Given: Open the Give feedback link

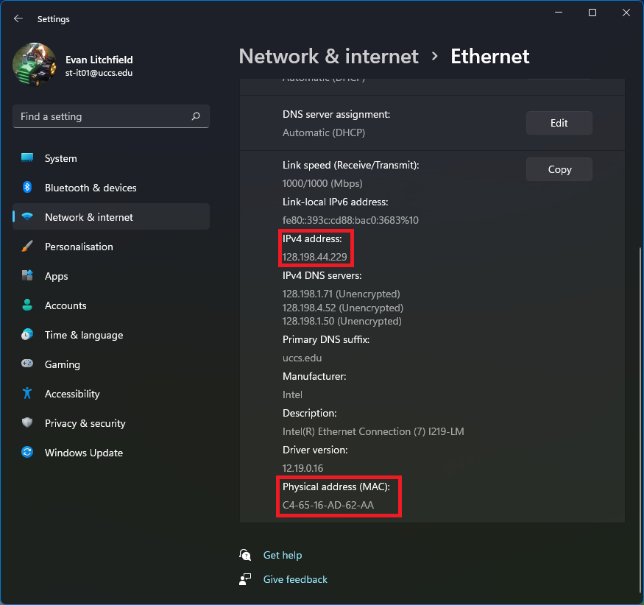Looking at the screenshot, I should coord(295,579).
